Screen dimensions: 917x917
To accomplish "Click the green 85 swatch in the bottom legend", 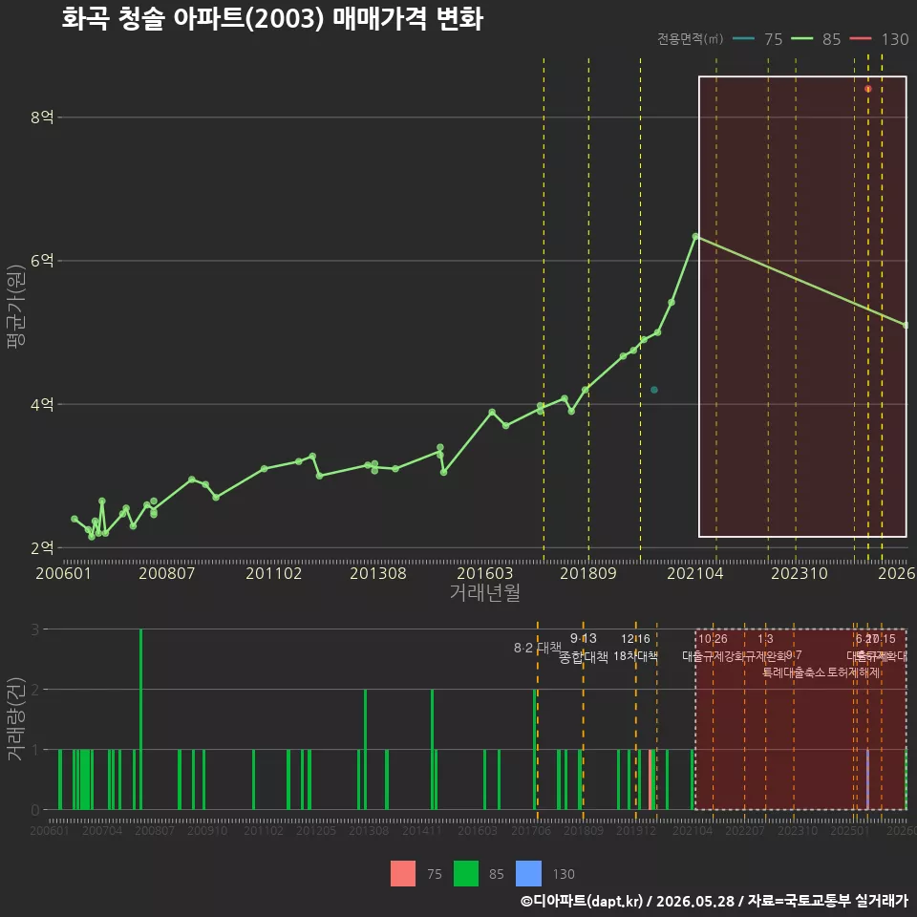I will [x=465, y=874].
